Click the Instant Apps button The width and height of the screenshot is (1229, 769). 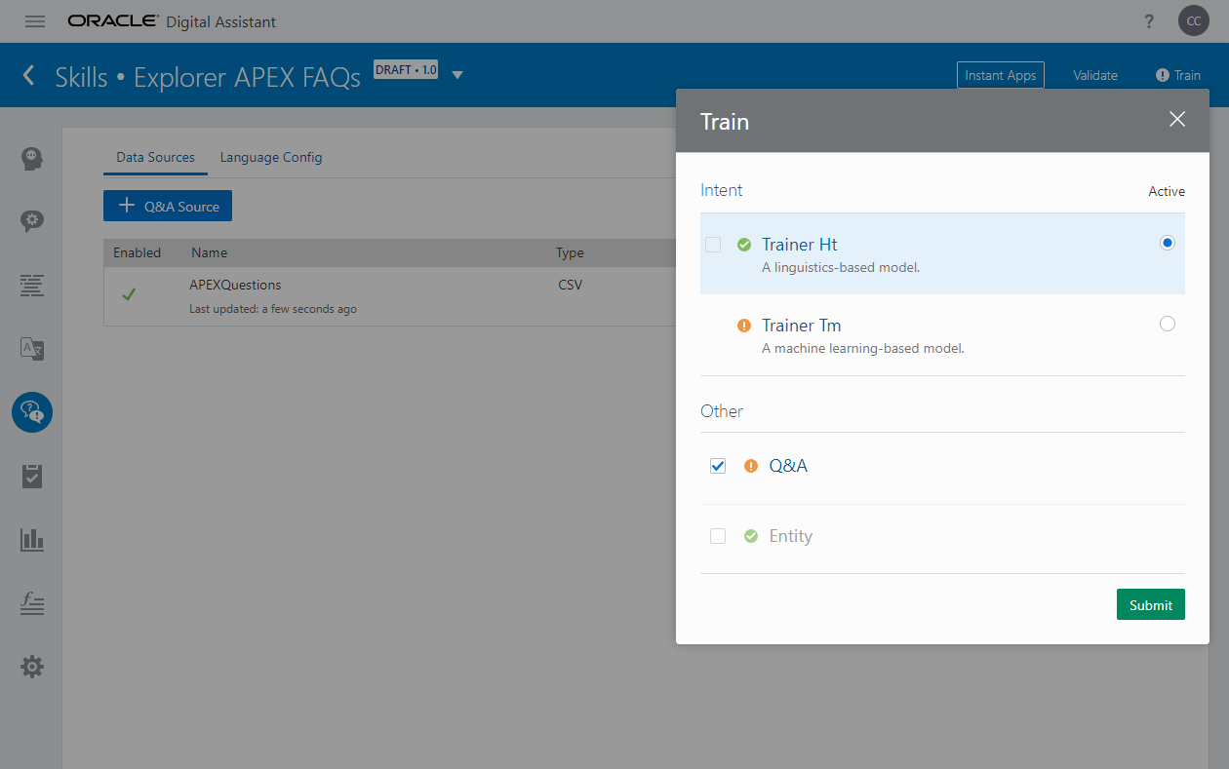click(x=1001, y=75)
